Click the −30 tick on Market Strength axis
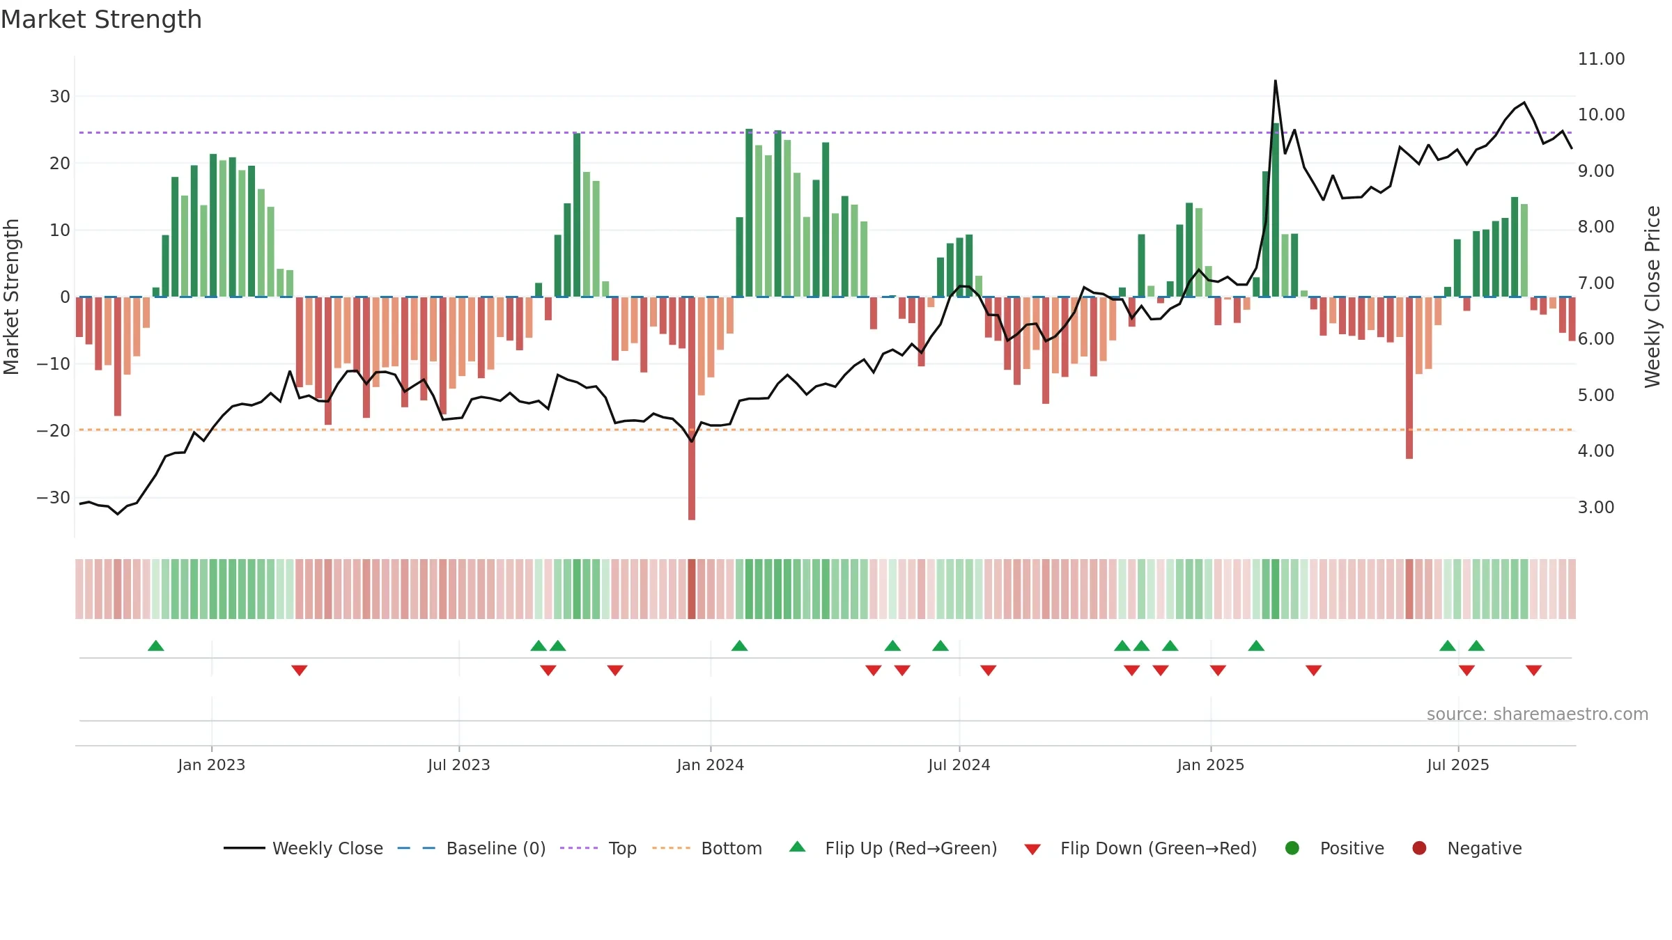The height and width of the screenshot is (940, 1672). point(54,497)
